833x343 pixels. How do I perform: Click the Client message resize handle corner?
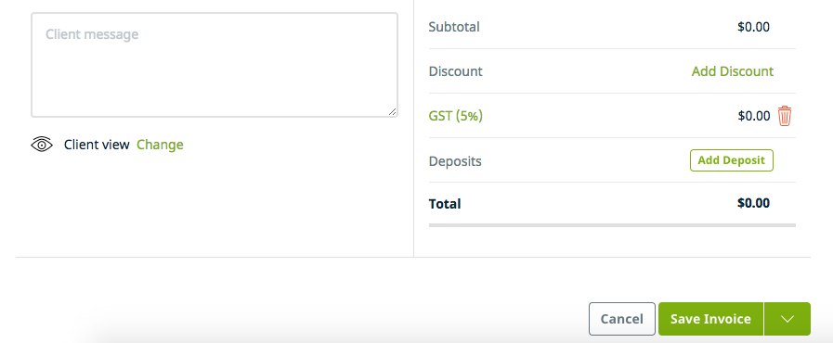(x=392, y=111)
